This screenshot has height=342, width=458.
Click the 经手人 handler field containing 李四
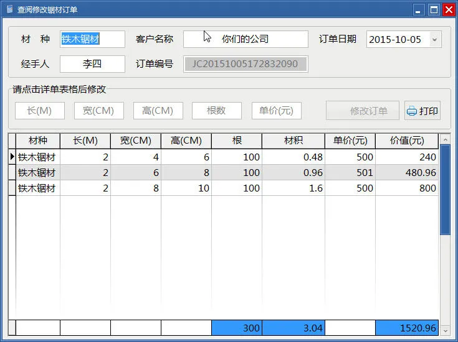[x=92, y=63]
